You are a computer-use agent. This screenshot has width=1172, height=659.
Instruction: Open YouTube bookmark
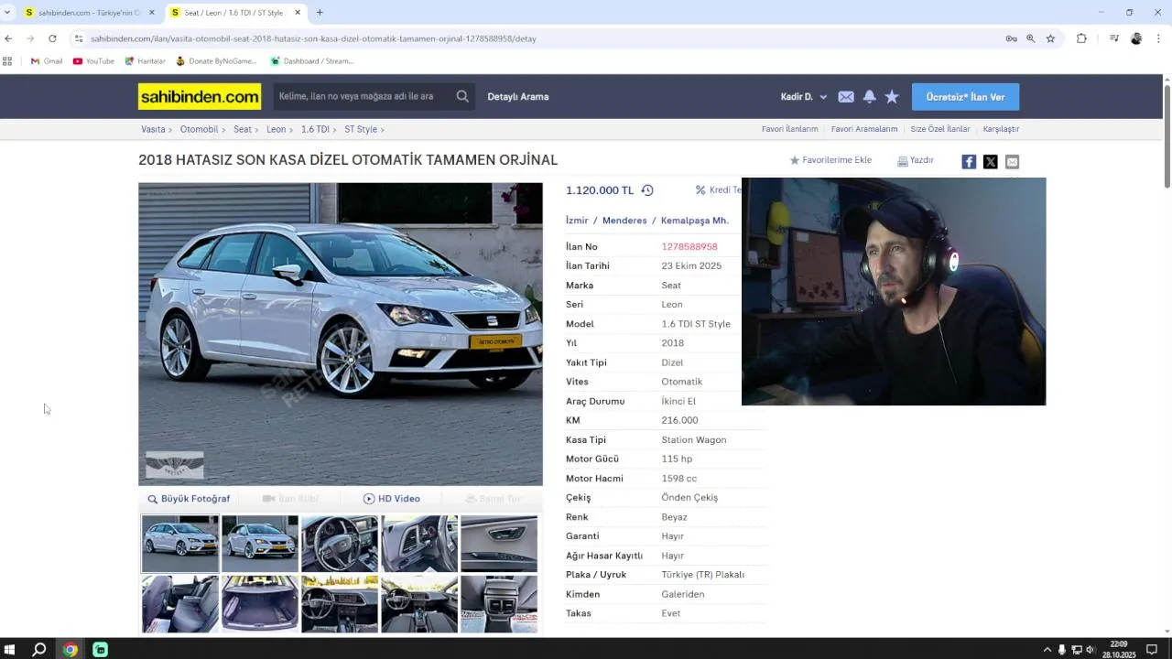pyautogui.click(x=93, y=61)
